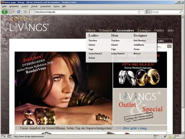Open the Extras menu
This screenshot has width=185, height=139.
coord(56,6)
